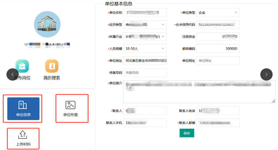Expand the 单位类型 dropdown

tap(218, 13)
